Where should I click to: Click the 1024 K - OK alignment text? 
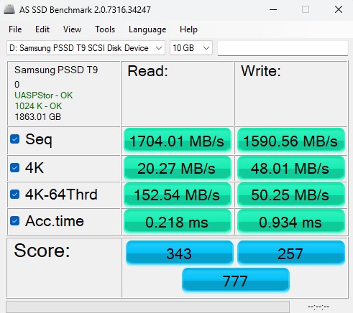(x=38, y=106)
